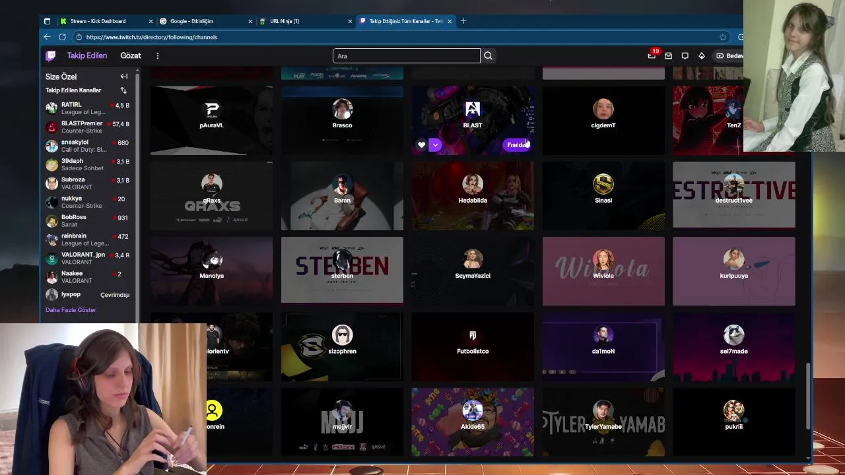Expand notification dropdown on BLAST card
Screen dimensions: 845x475
[x=435, y=145]
